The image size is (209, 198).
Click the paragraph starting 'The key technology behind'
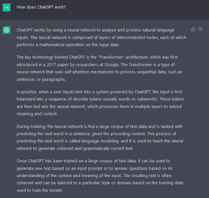[x=99, y=68]
